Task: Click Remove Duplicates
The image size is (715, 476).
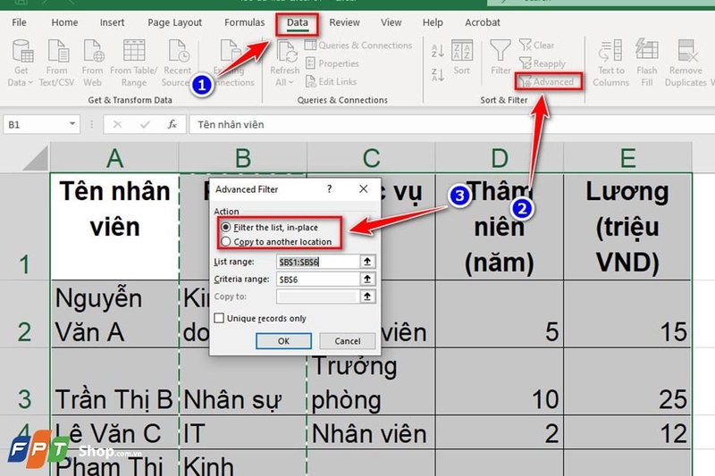Action: tap(686, 63)
